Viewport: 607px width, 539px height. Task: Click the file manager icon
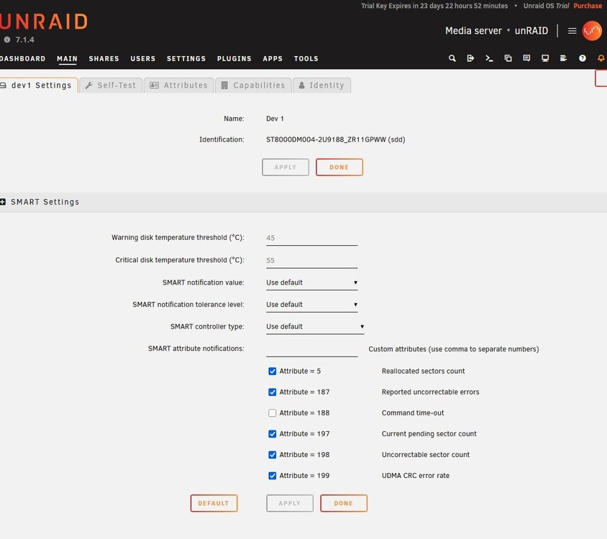pyautogui.click(x=508, y=58)
